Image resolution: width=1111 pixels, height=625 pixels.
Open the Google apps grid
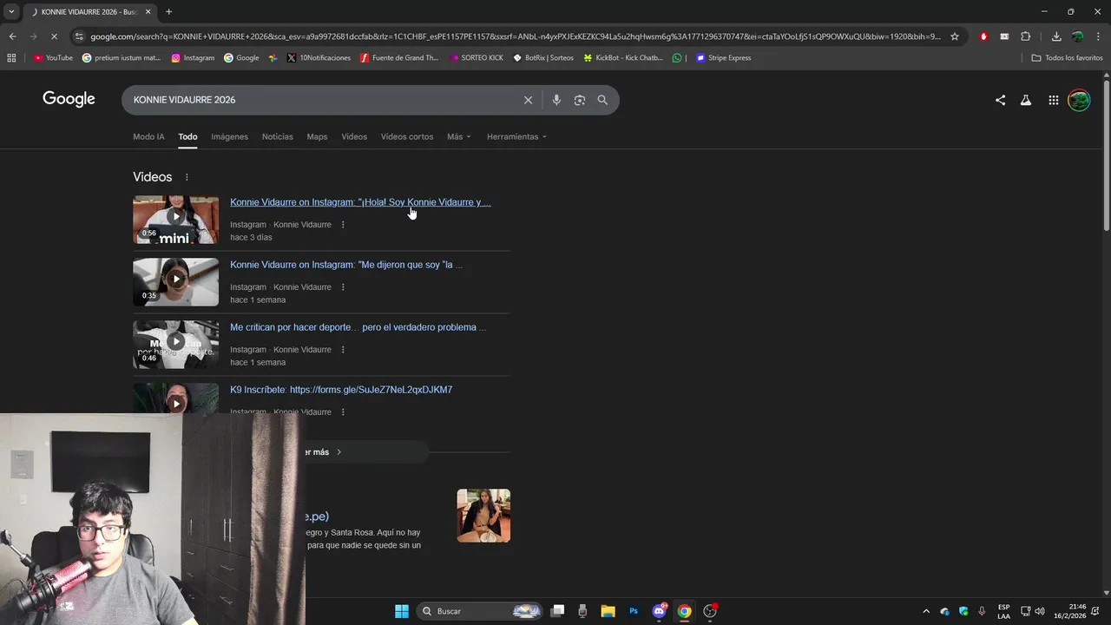[1053, 100]
